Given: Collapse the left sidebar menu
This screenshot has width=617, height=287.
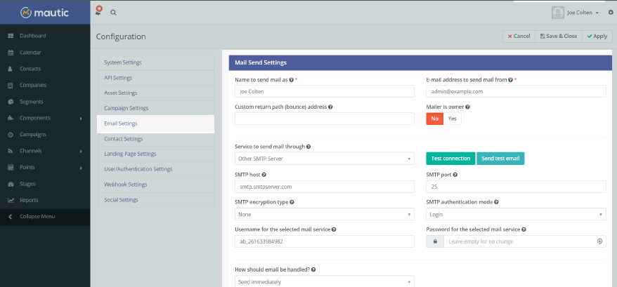Looking at the screenshot, I should tap(39, 216).
